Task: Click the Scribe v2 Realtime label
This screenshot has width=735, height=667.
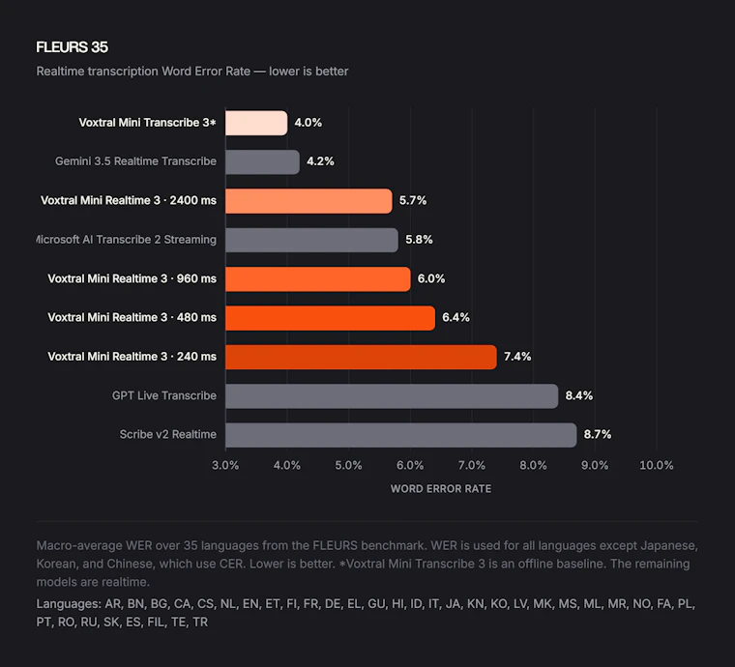Action: [x=168, y=435]
